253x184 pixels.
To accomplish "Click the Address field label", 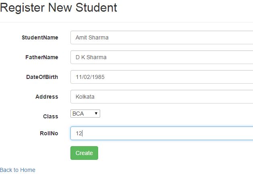I will tap(47, 97).
